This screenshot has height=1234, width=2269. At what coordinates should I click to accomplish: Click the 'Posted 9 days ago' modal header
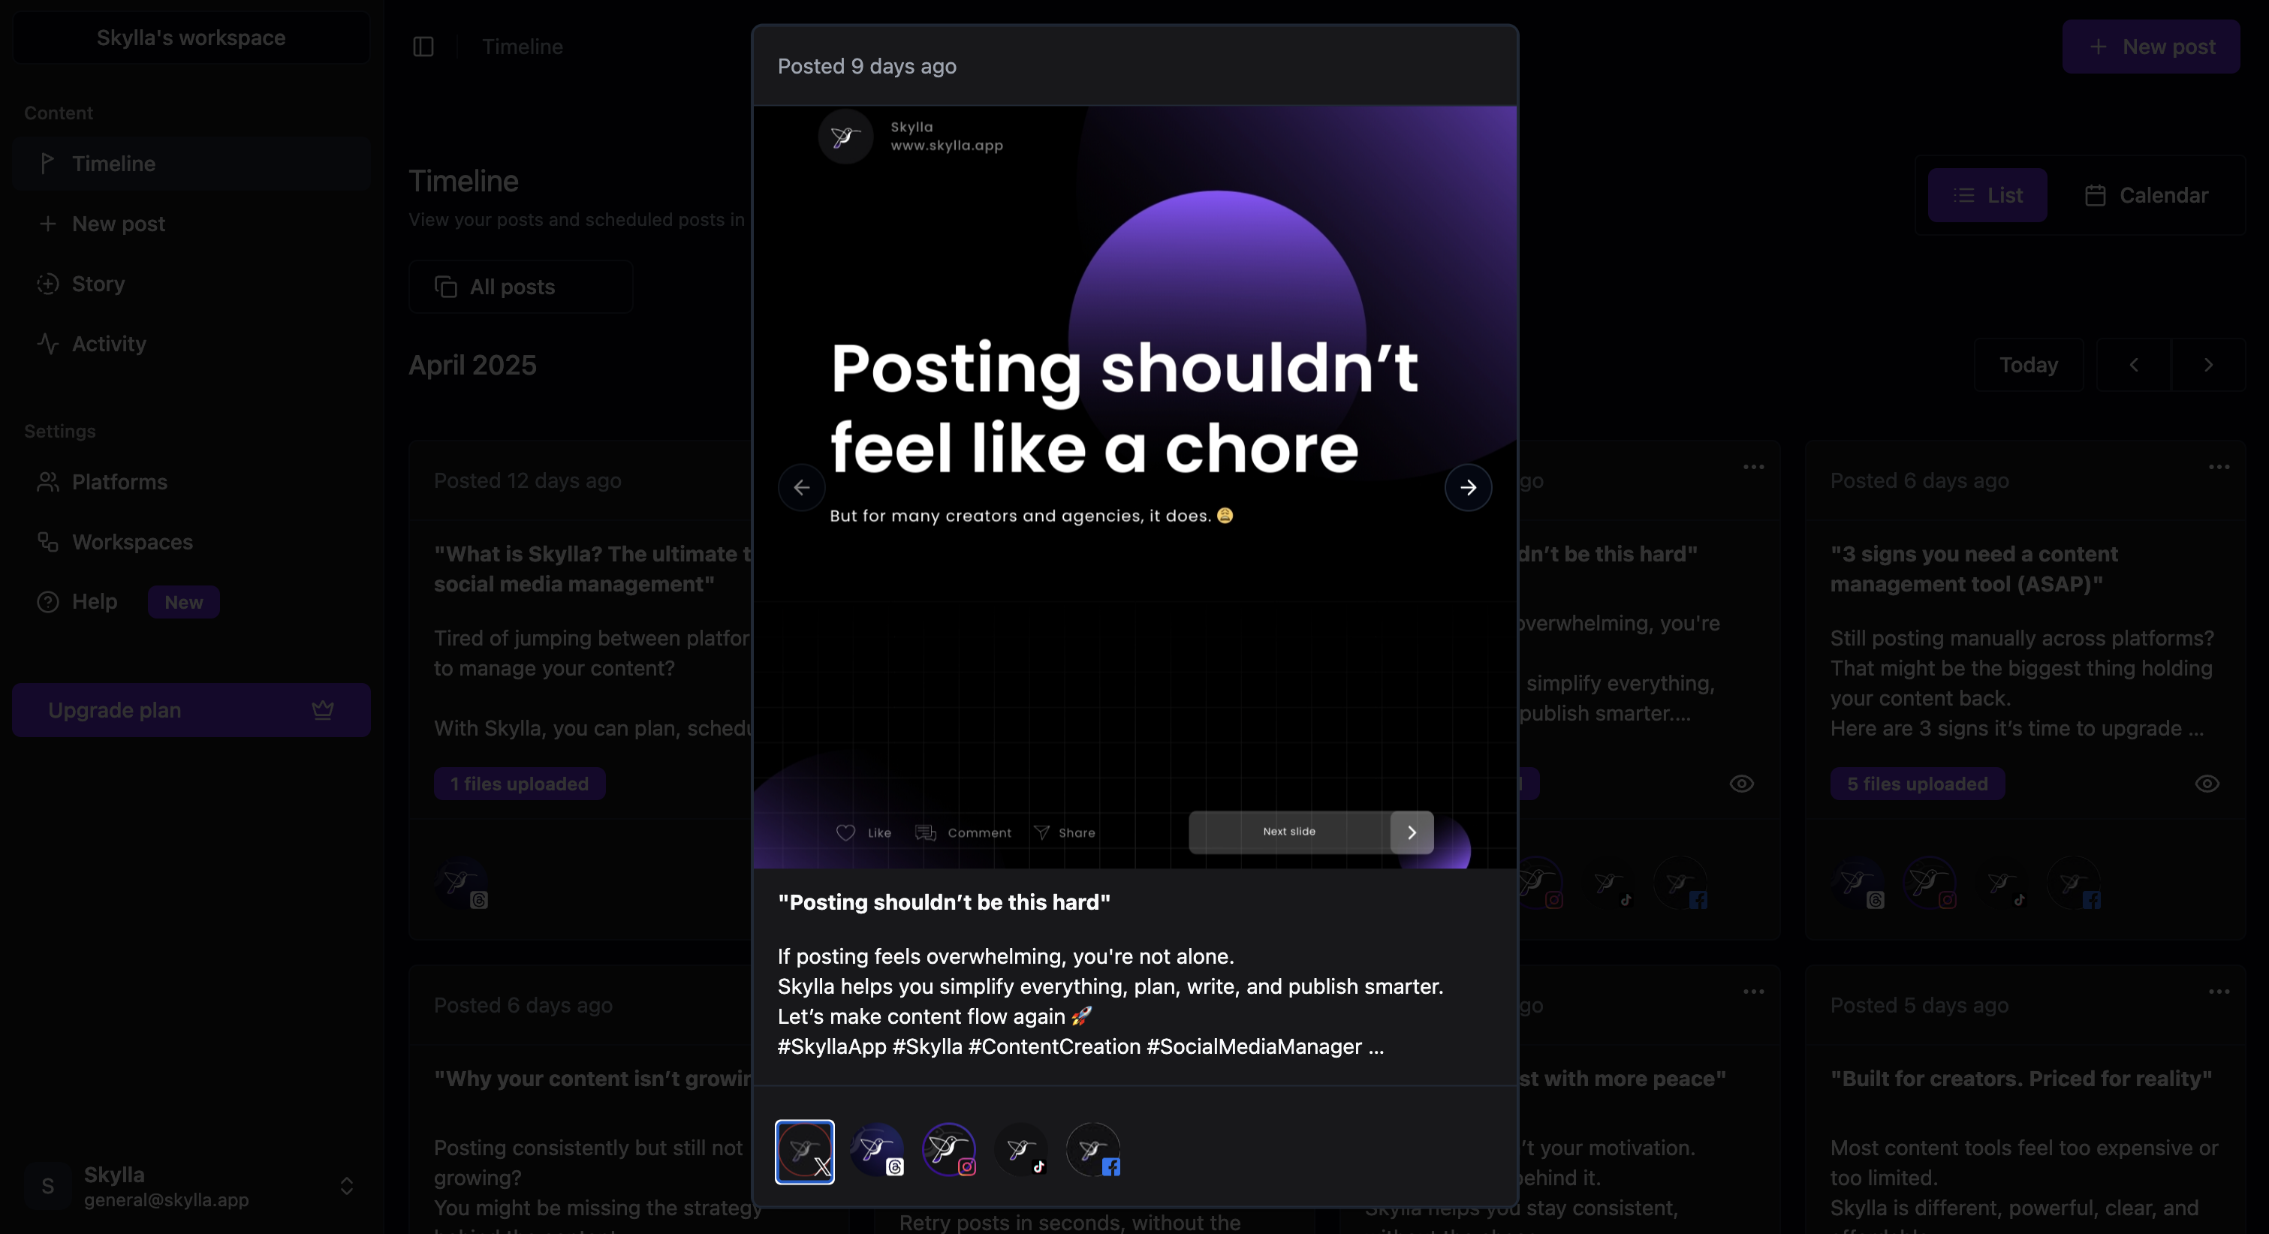coord(866,66)
